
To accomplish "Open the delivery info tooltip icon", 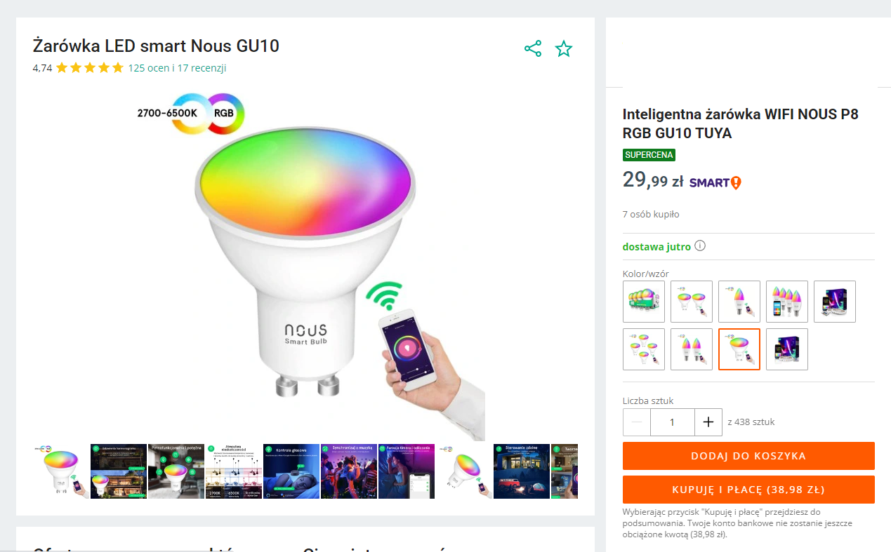I will point(700,246).
